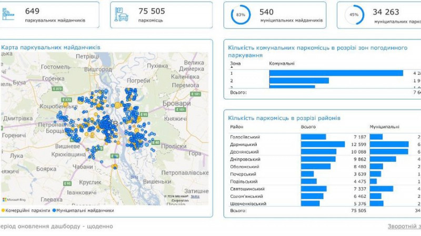Click the value 7 337 in Святошинський row
Viewport: 421px width, 236px height.
(360, 189)
